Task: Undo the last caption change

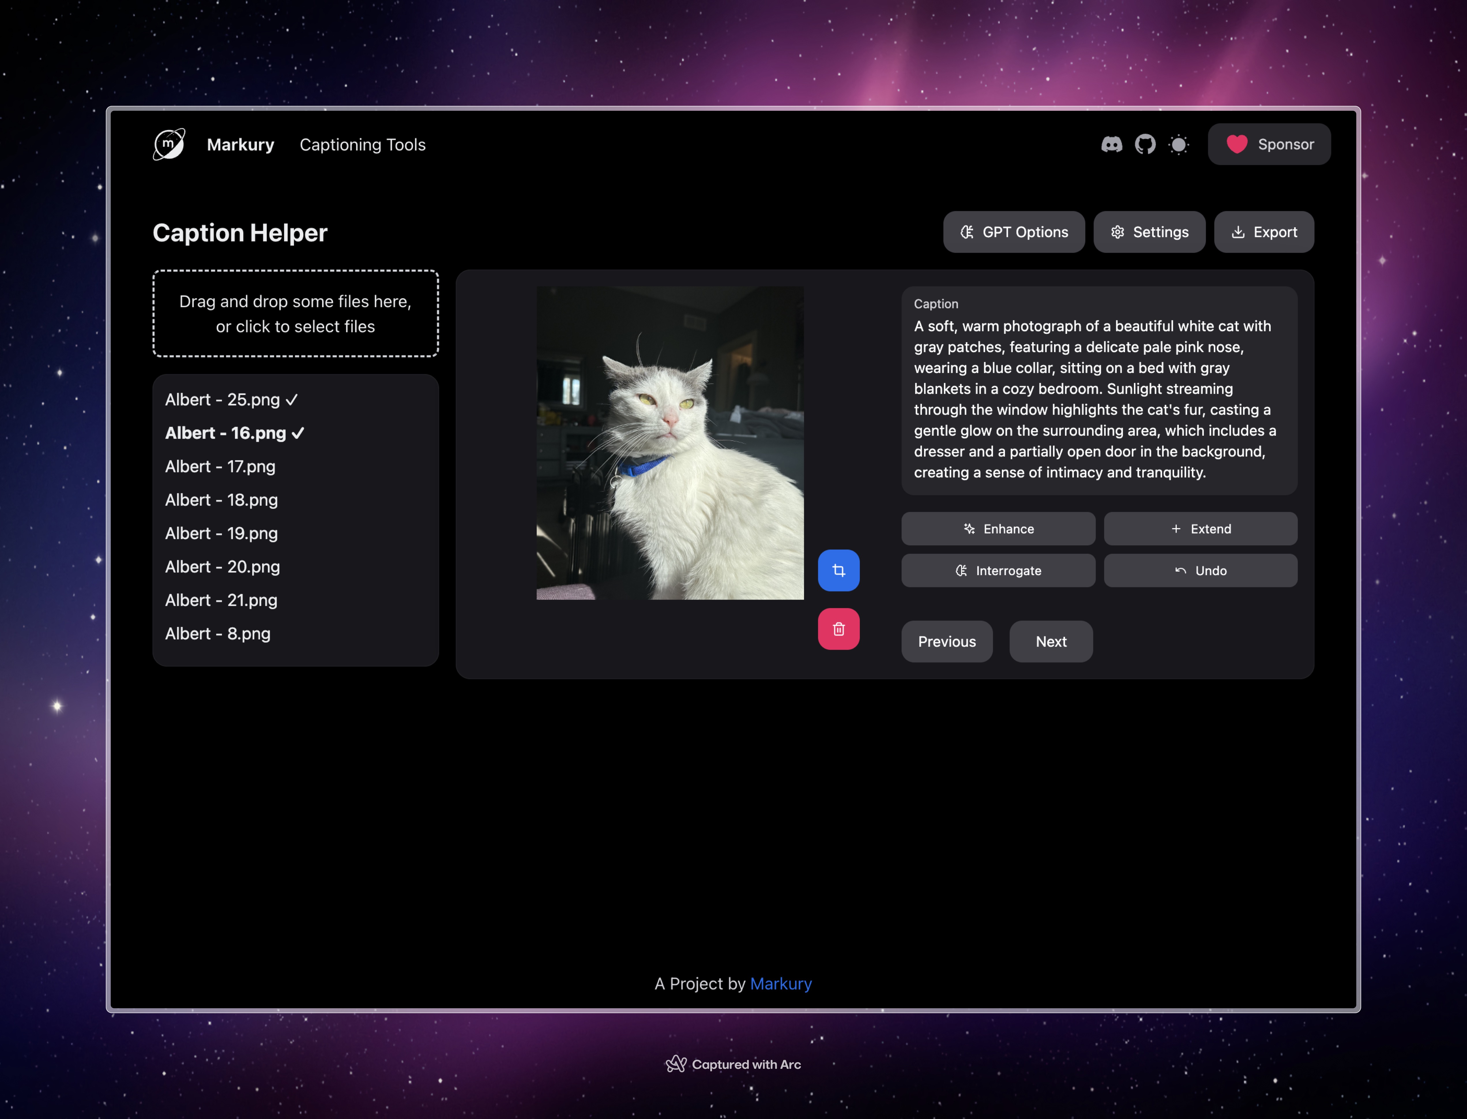Action: 1200,571
